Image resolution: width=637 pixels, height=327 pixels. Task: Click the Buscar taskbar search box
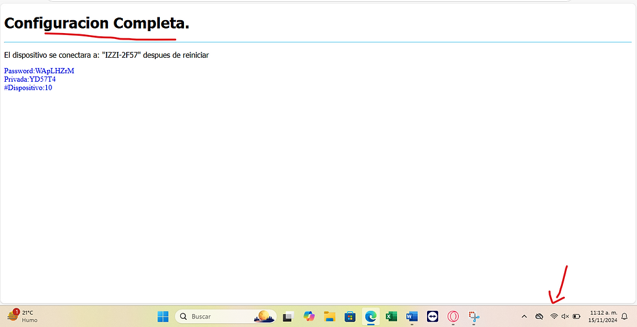click(226, 317)
